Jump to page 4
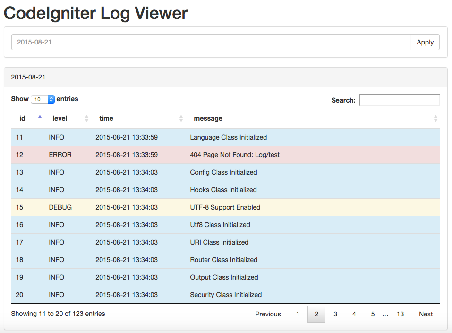 tap(354, 314)
